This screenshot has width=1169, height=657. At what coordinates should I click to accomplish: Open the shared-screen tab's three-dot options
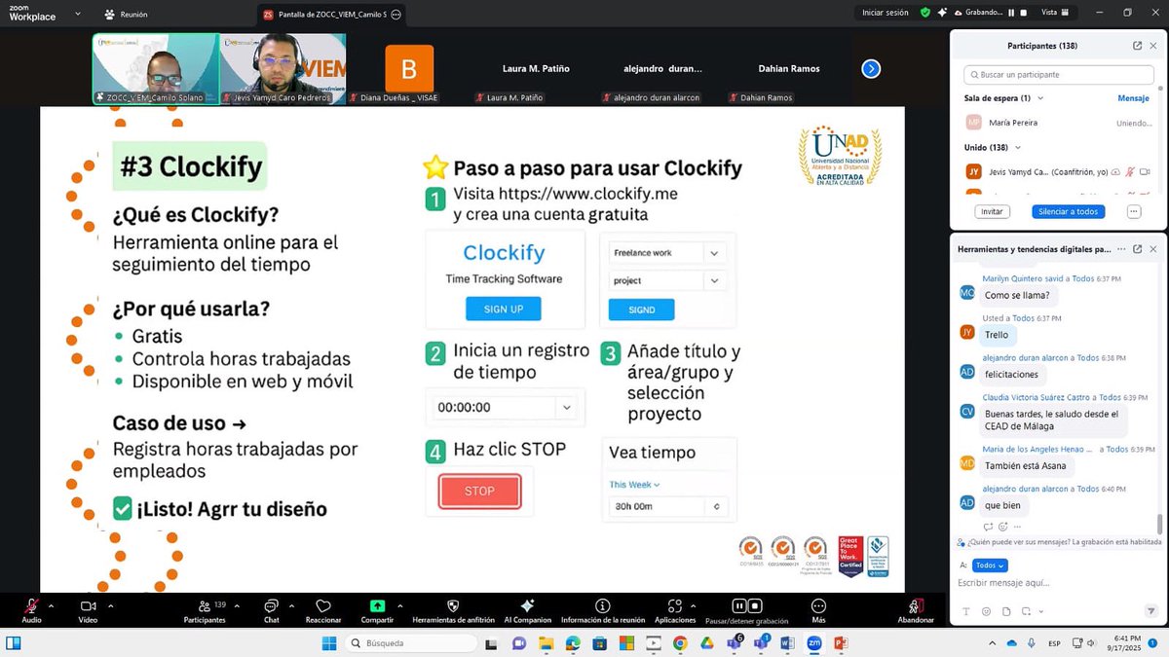(x=396, y=14)
